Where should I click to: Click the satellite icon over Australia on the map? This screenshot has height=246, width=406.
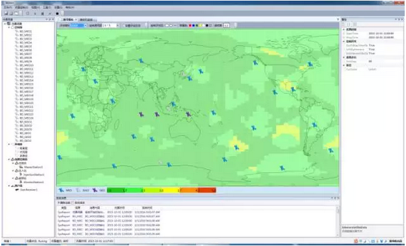(189, 114)
